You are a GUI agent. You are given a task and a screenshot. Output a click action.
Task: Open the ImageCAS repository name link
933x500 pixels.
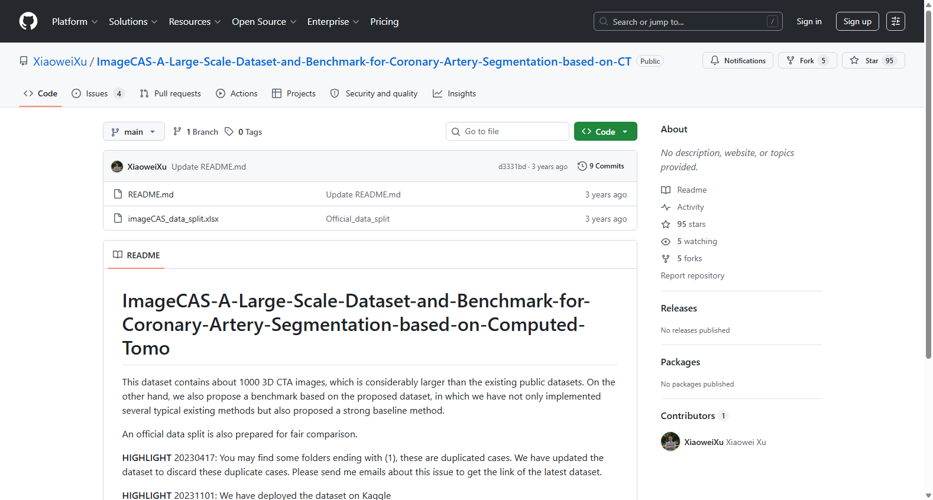coord(364,61)
